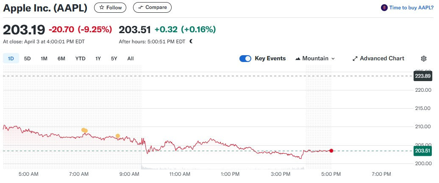Follow Apple Inc. stock
Image resolution: width=439 pixels, height=183 pixels.
point(110,8)
